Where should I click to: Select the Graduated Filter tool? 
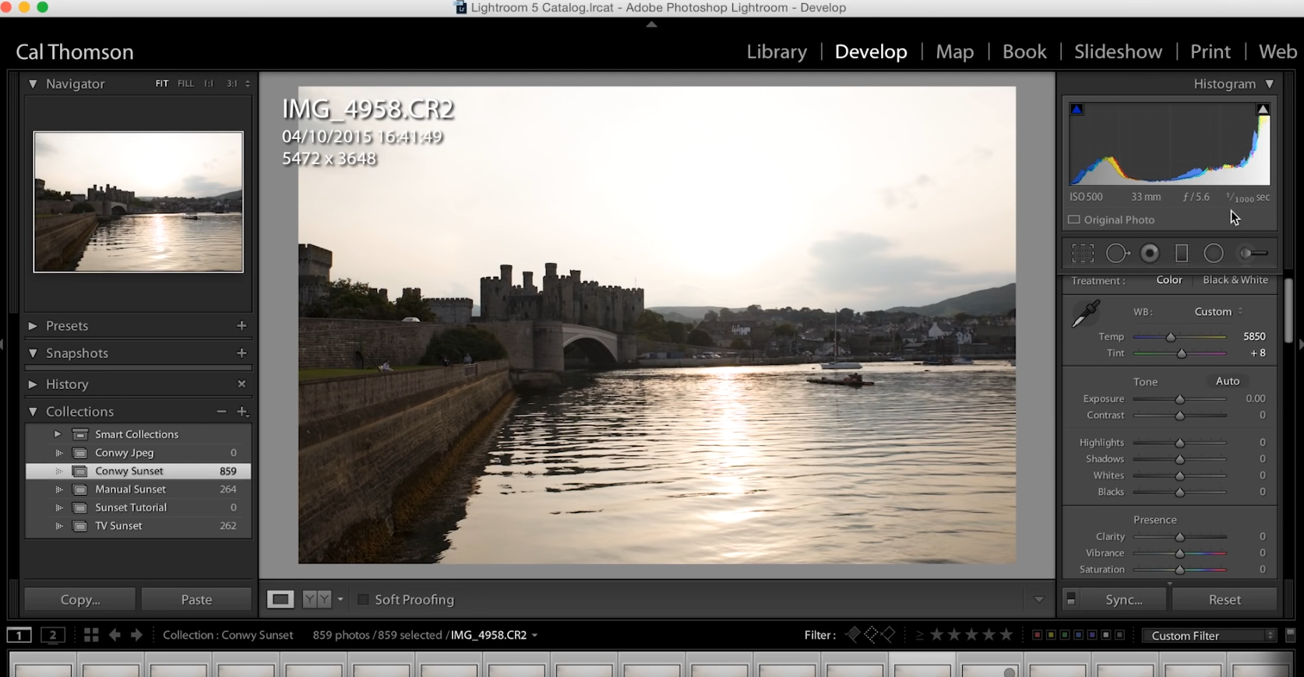[1182, 254]
